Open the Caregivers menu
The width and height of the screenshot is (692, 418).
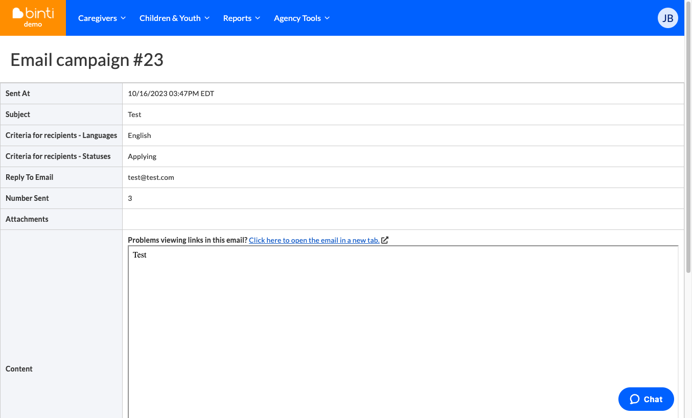[x=102, y=18]
